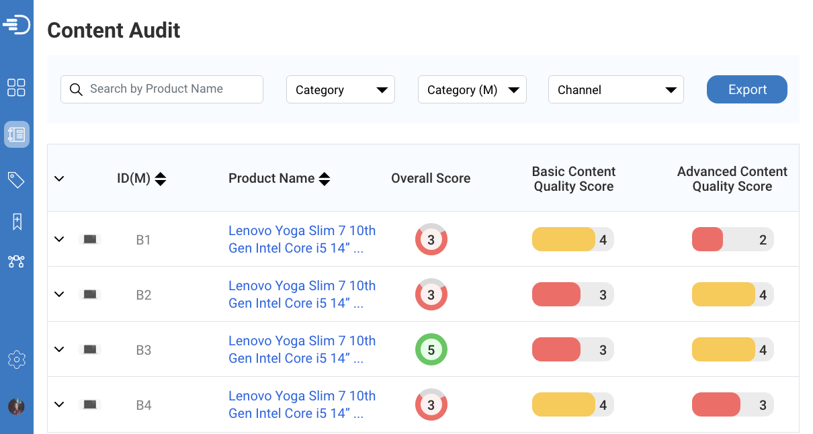The width and height of the screenshot is (813, 434).
Task: Open the Category filter dropdown
Action: coord(340,89)
